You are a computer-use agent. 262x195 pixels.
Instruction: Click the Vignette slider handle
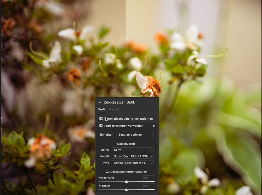[126, 190]
